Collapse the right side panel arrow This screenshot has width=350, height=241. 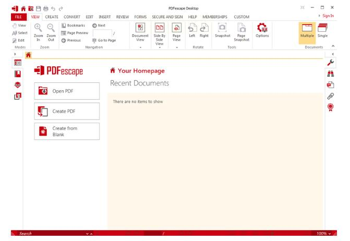point(333,54)
